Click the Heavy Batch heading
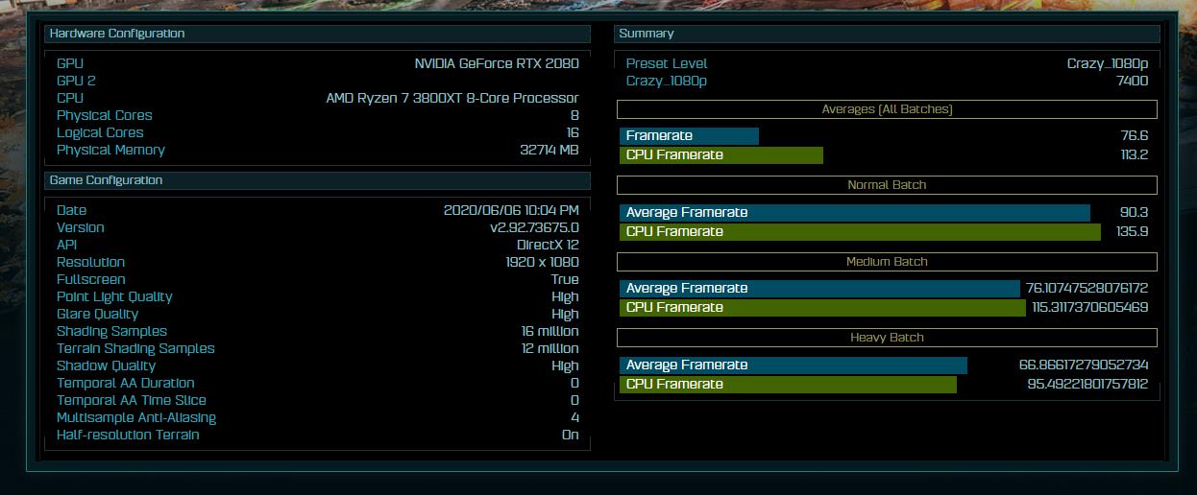 point(886,338)
